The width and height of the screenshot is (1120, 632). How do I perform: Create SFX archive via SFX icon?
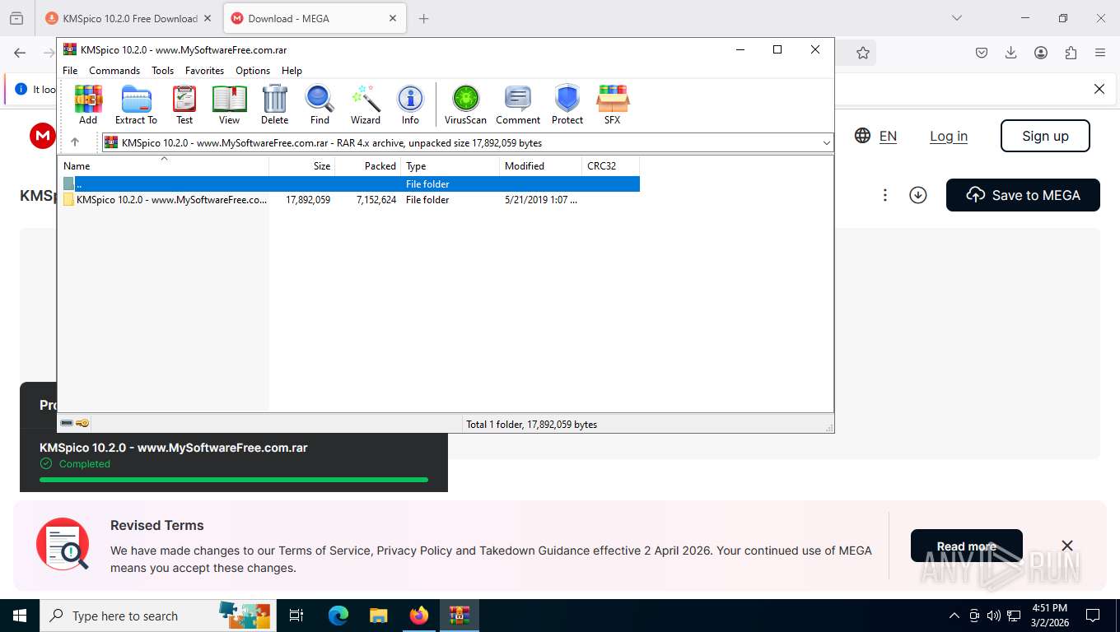(612, 105)
